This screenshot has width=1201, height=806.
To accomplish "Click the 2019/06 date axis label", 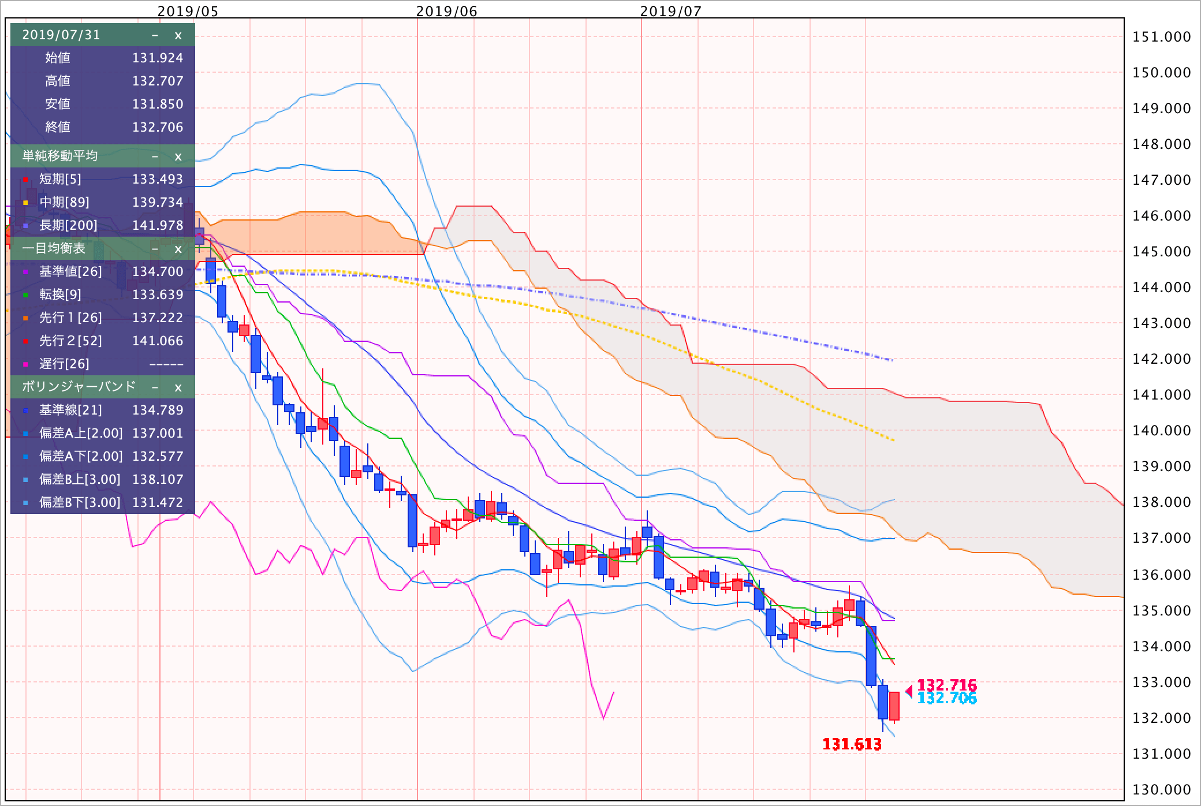I will [x=446, y=11].
